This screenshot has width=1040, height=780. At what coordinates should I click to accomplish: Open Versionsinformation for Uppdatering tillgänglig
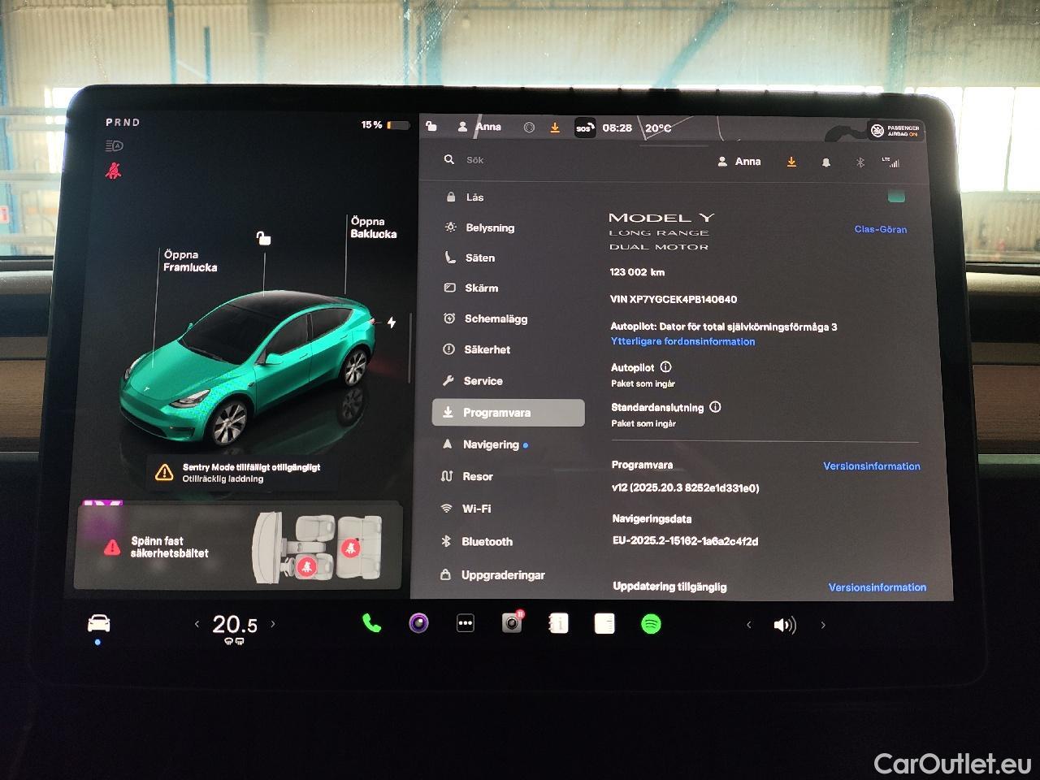coord(877,587)
